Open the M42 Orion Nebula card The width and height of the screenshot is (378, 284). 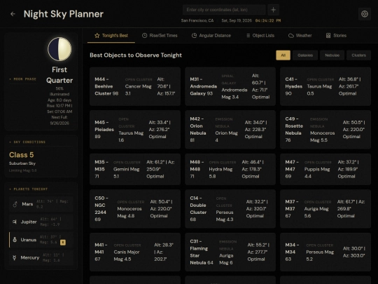(230, 130)
